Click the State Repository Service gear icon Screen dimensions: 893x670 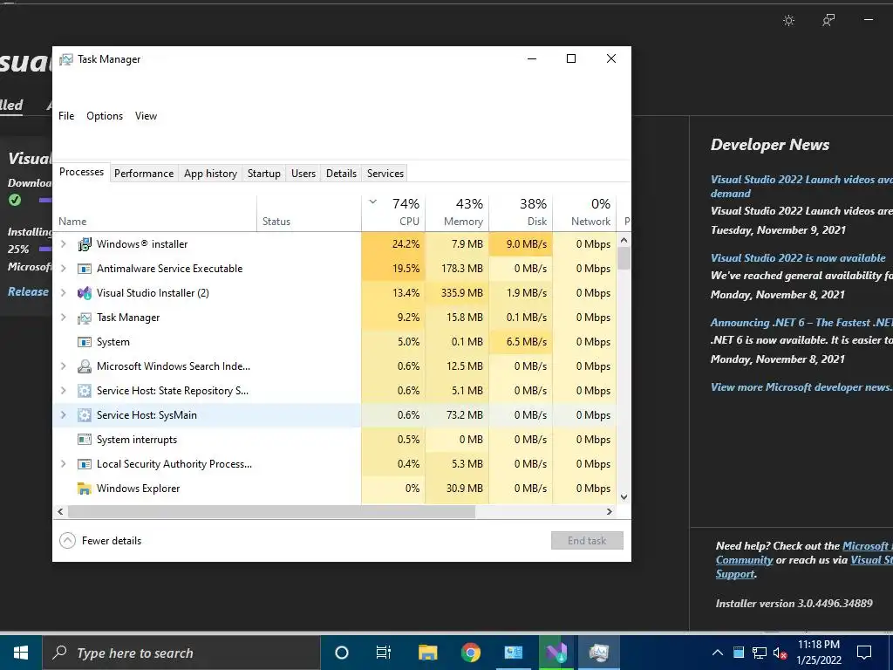tap(85, 391)
